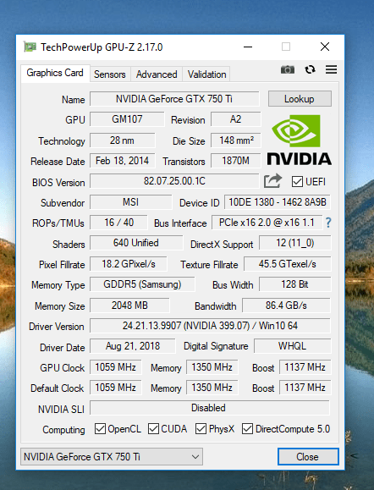
Task: Click the Pixel Fillrate field 18.2 GPixel/s
Action: coord(129,264)
